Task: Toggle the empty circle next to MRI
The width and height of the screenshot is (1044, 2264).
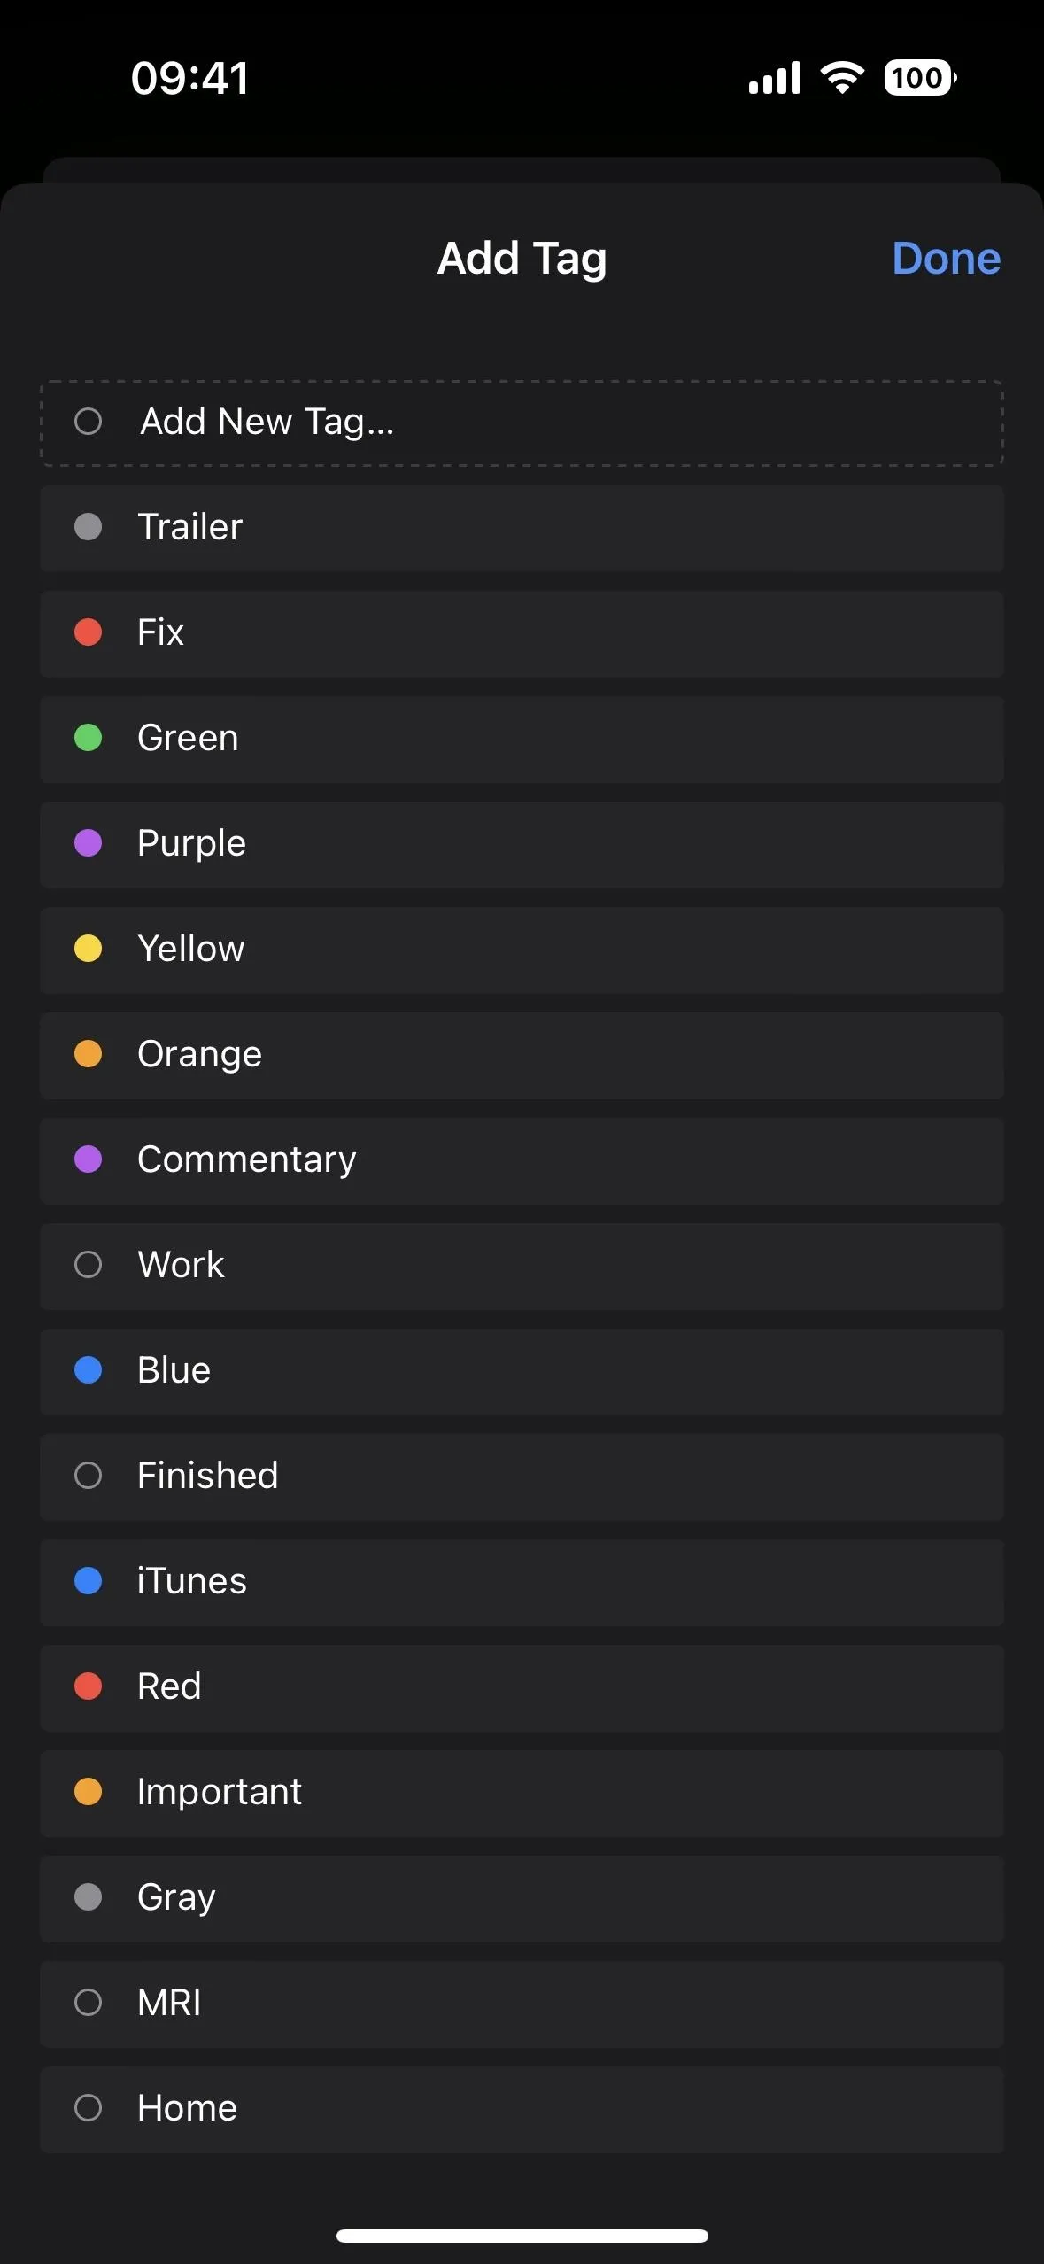Action: tap(88, 2003)
